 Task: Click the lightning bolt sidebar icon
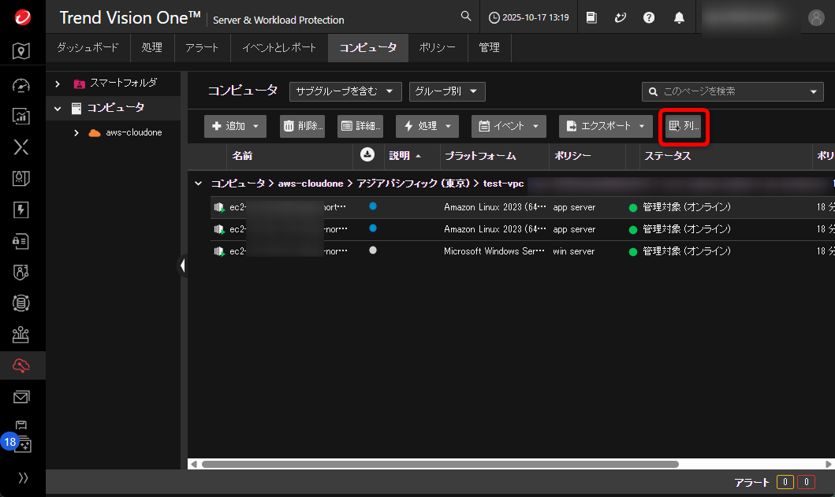point(22,210)
